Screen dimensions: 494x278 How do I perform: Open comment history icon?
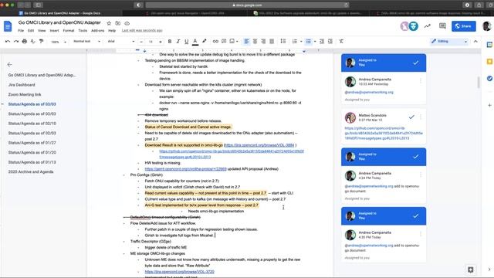(442, 26)
